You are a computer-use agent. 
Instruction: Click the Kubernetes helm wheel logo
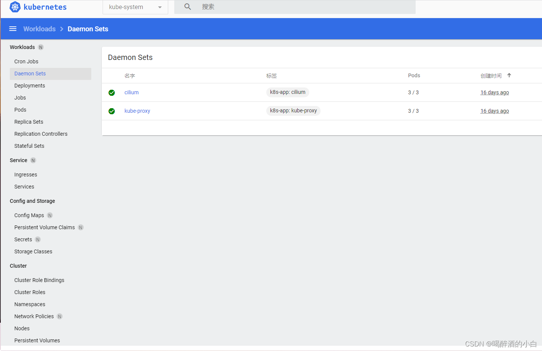click(x=15, y=7)
